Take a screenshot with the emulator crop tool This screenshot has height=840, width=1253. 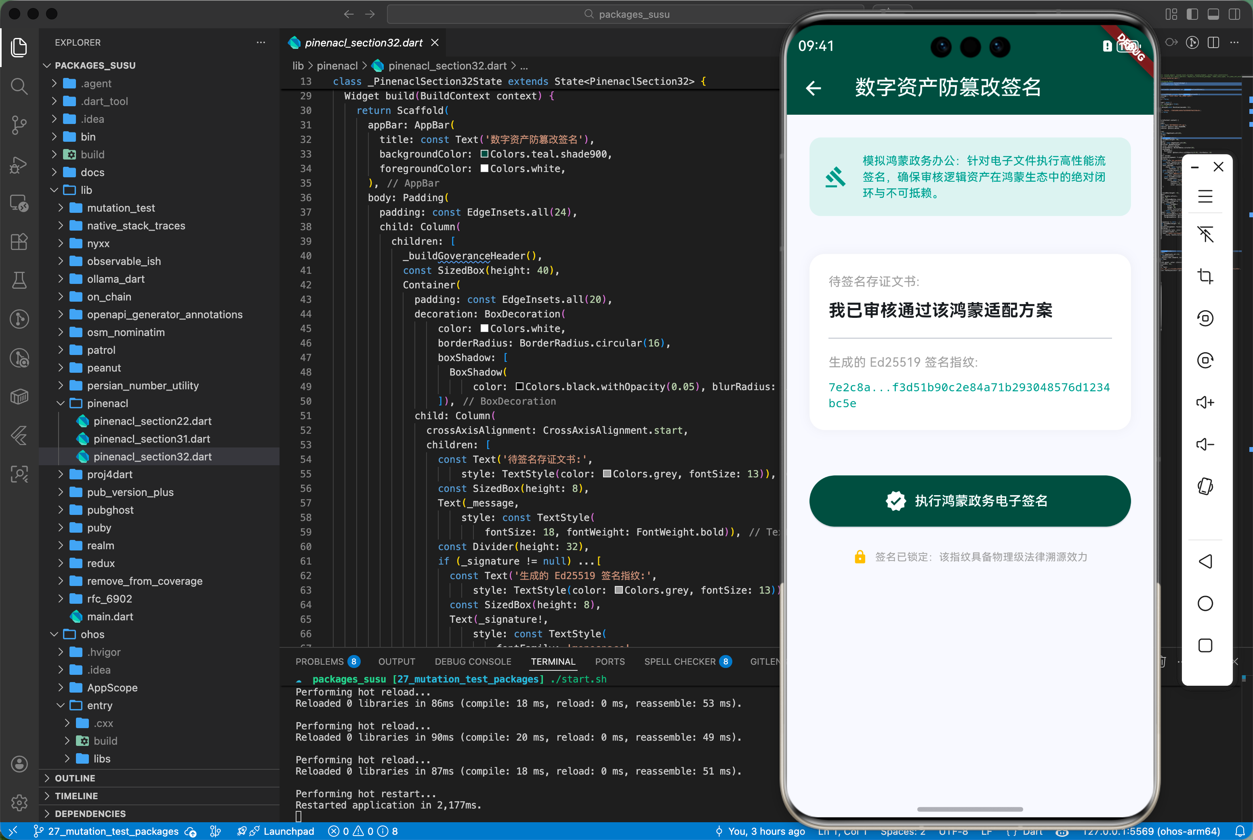point(1206,276)
